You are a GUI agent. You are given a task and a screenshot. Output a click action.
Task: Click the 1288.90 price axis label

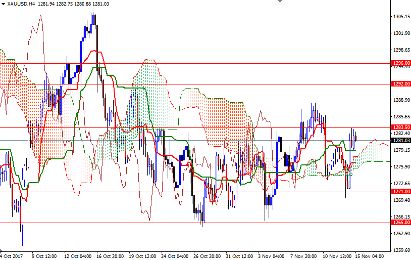pos(401,100)
